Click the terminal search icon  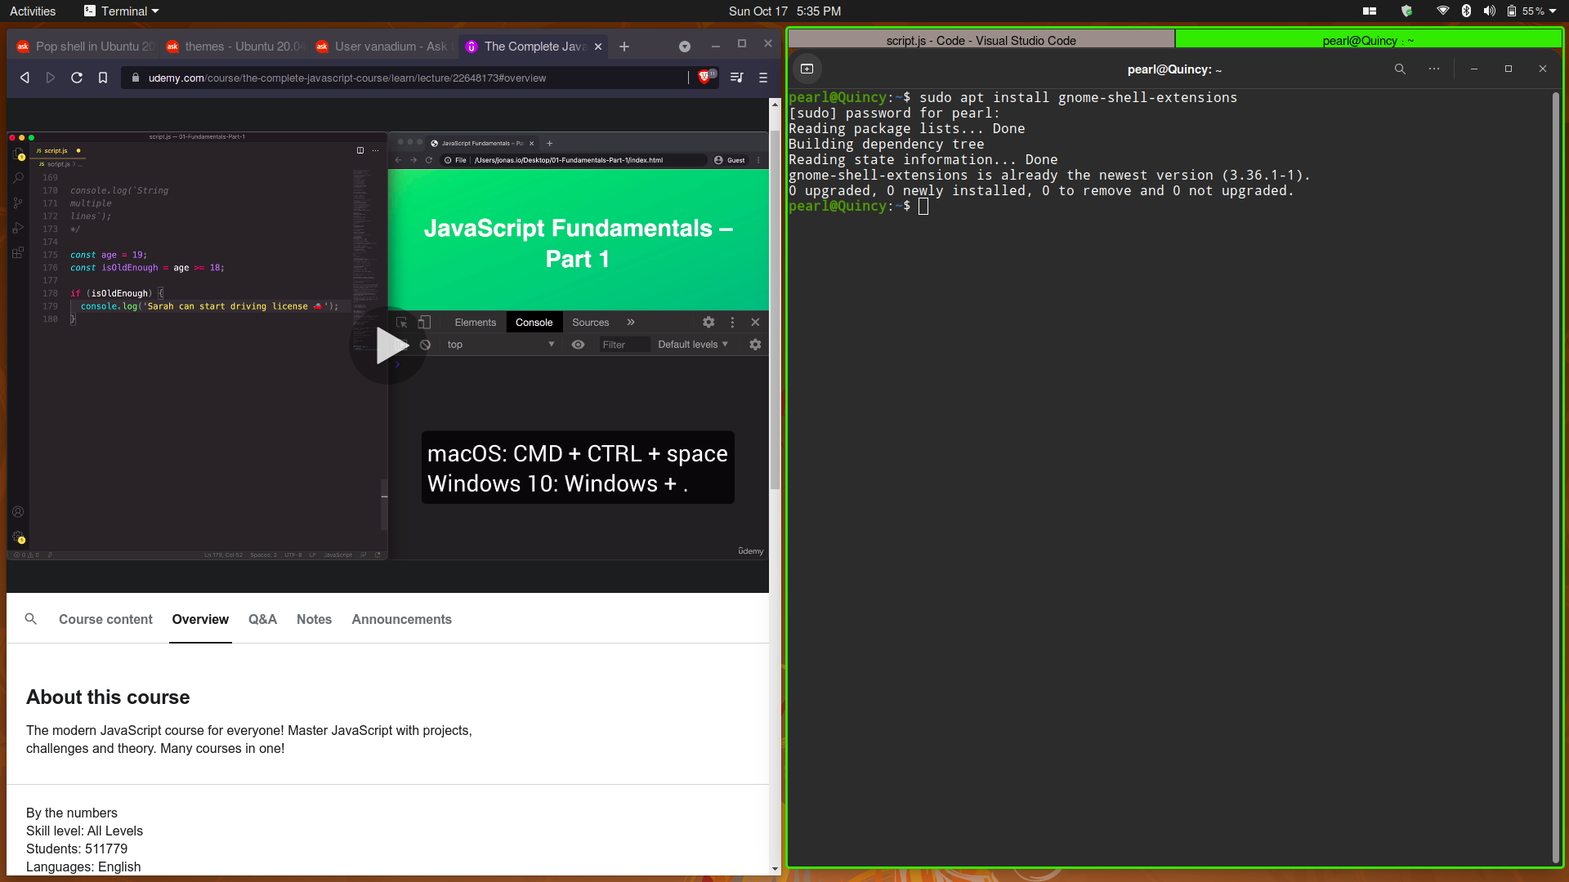pos(1400,69)
